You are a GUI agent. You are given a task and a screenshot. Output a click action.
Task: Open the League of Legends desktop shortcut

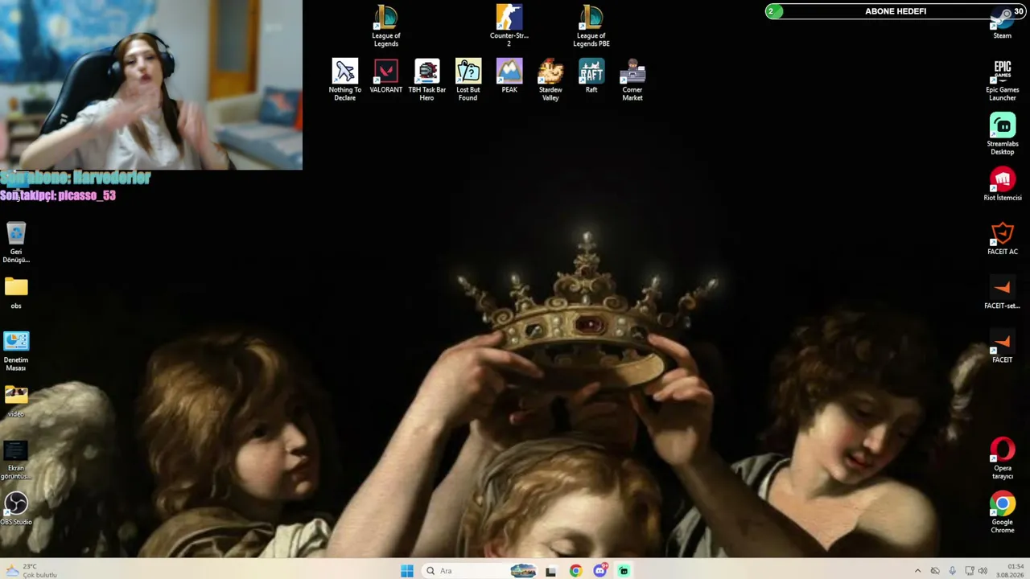pyautogui.click(x=386, y=26)
